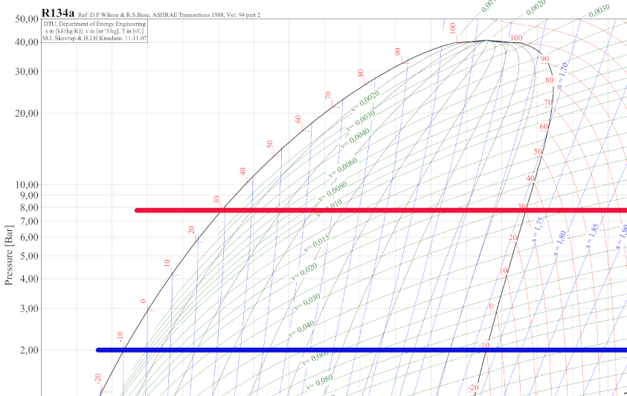Click the Pressure [Bar] axis title
This screenshot has height=396, width=627.
9,255
